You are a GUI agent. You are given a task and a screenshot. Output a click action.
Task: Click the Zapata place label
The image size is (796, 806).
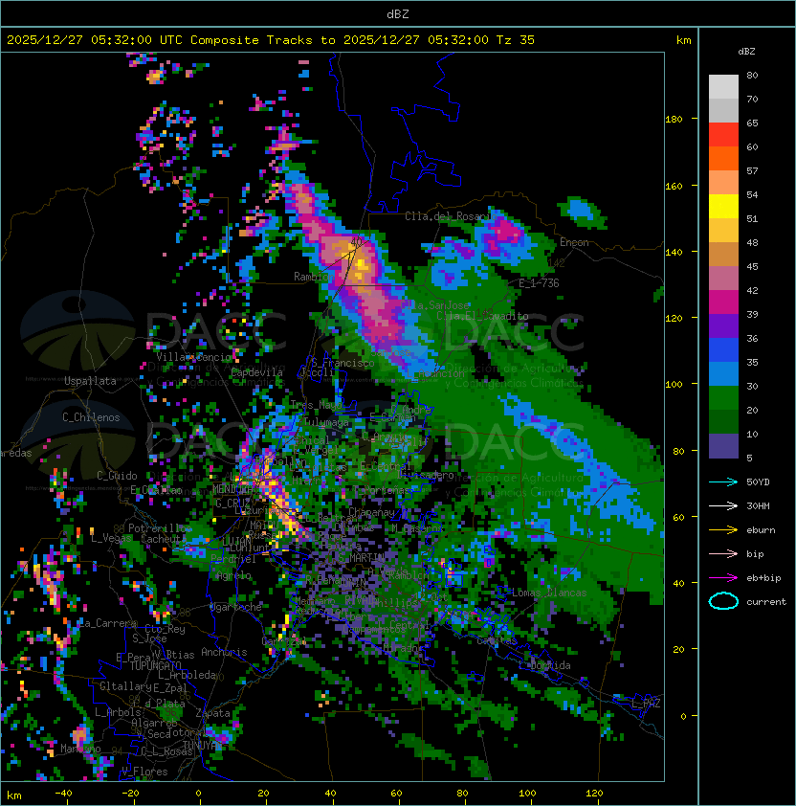pyautogui.click(x=212, y=713)
